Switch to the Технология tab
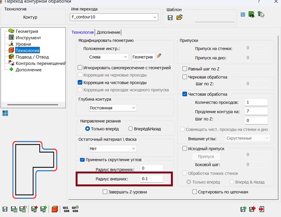This screenshot has height=217, width=281. (82, 32)
